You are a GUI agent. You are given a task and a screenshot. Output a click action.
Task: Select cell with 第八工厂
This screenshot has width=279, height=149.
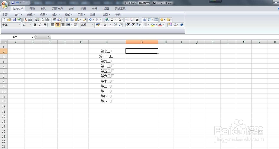pos(107,101)
